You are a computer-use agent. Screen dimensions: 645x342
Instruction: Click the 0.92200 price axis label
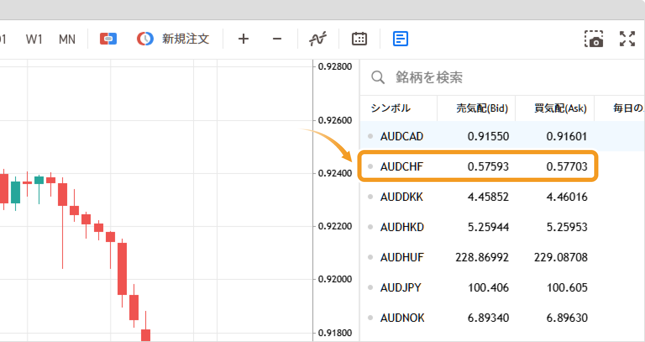(x=335, y=226)
